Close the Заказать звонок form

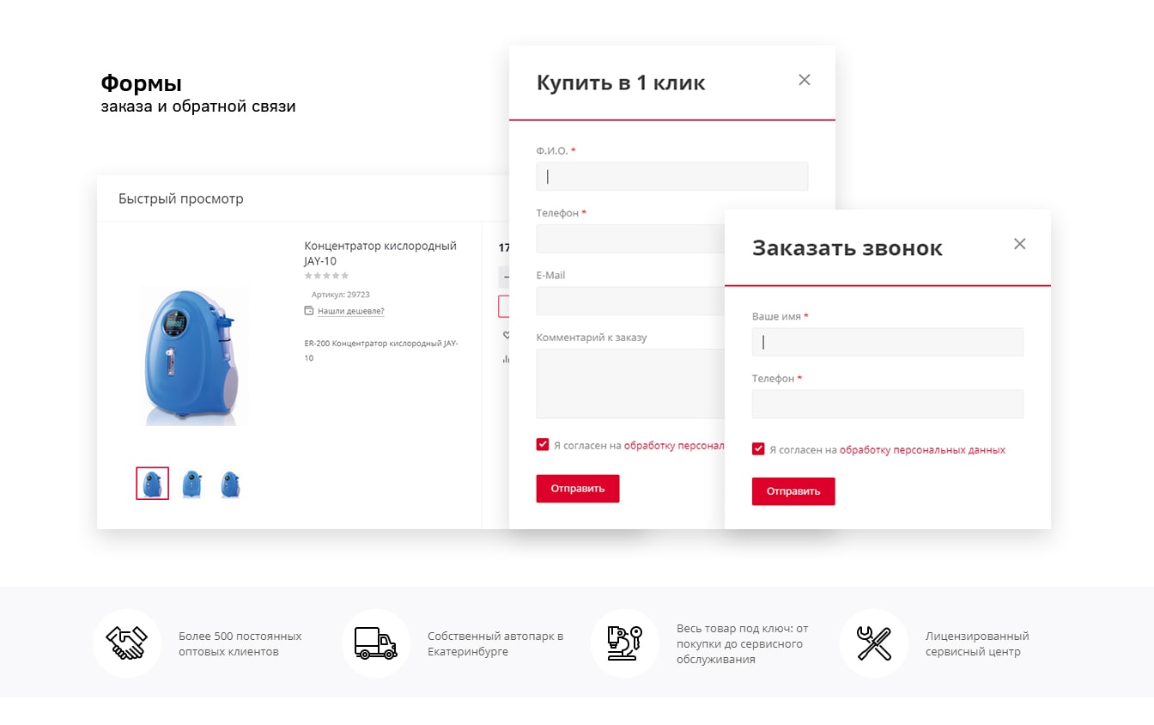pyautogui.click(x=1020, y=244)
